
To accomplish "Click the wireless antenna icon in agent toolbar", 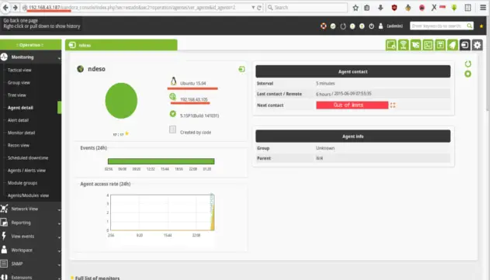I will point(404,45).
